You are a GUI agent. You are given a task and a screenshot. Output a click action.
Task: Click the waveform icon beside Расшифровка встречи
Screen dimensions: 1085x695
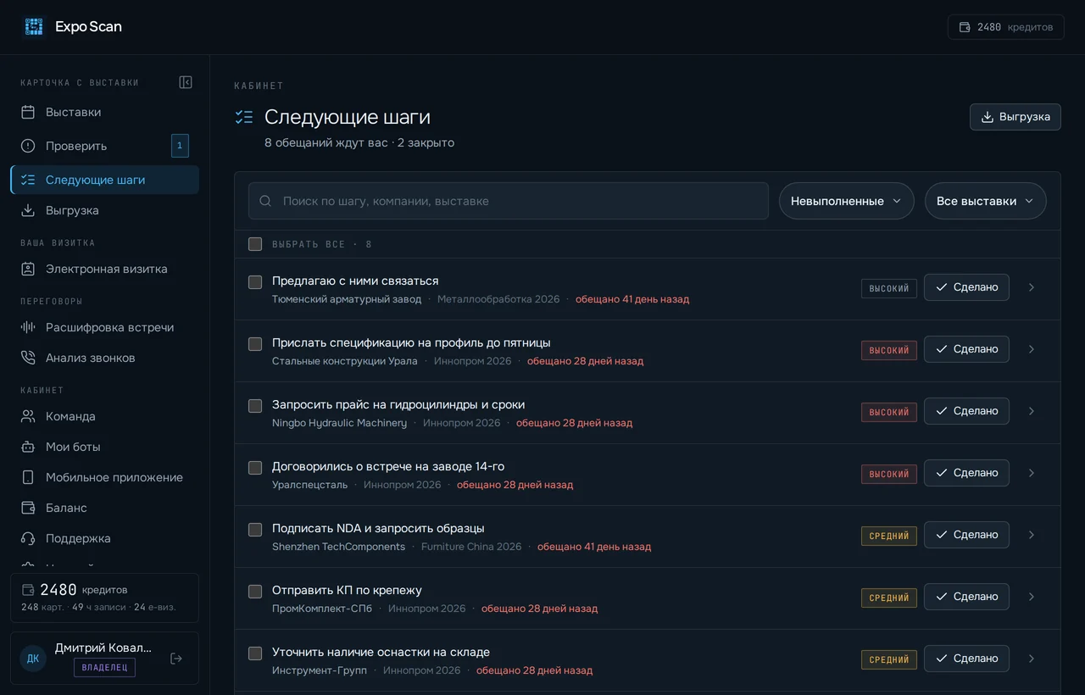coord(28,327)
